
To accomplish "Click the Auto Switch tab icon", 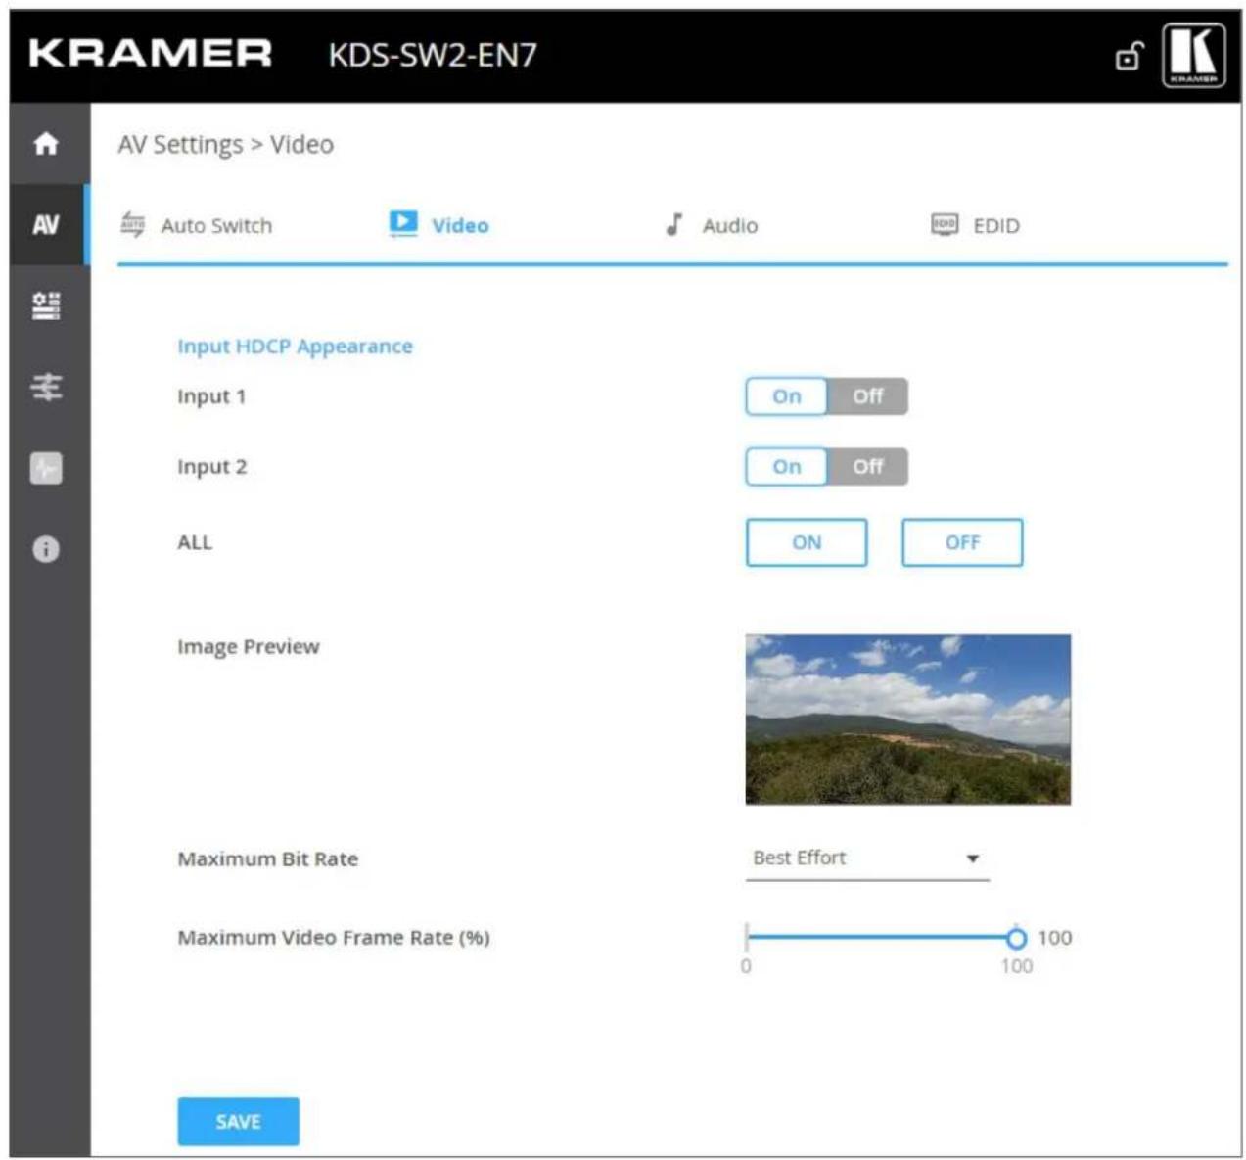I will coord(132,224).
